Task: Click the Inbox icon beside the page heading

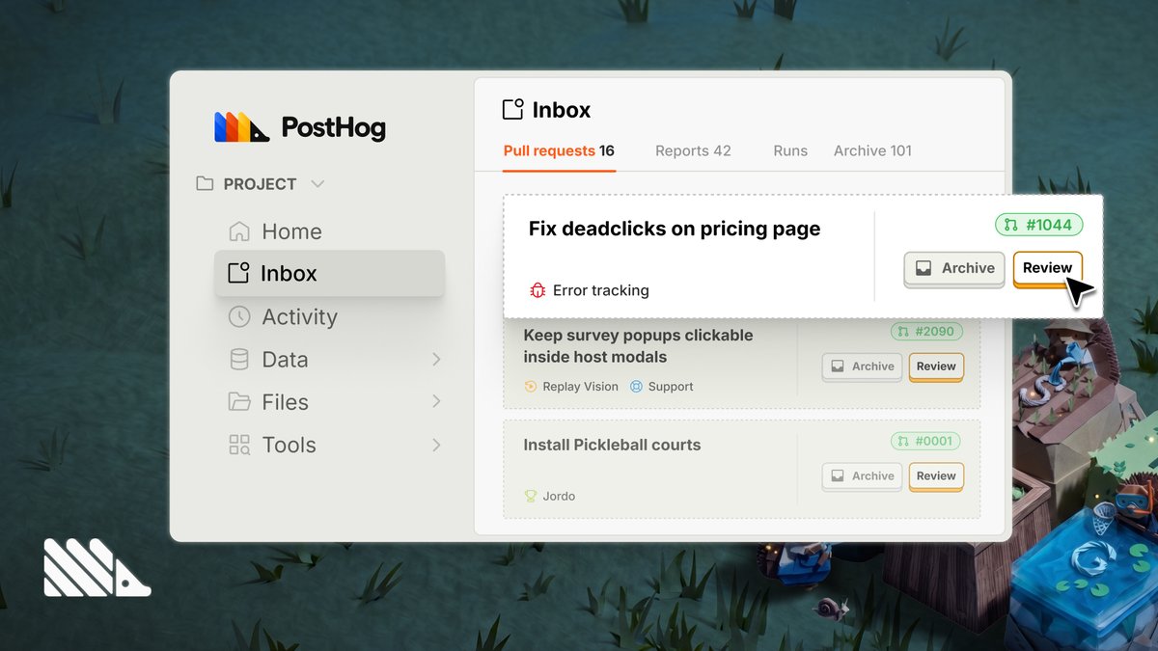Action: [513, 109]
